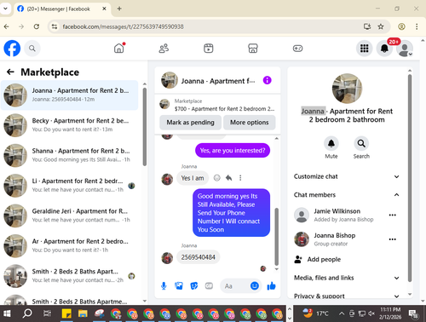The height and width of the screenshot is (322, 426).
Task: Click the purple conversation information icon
Action: 267,80
